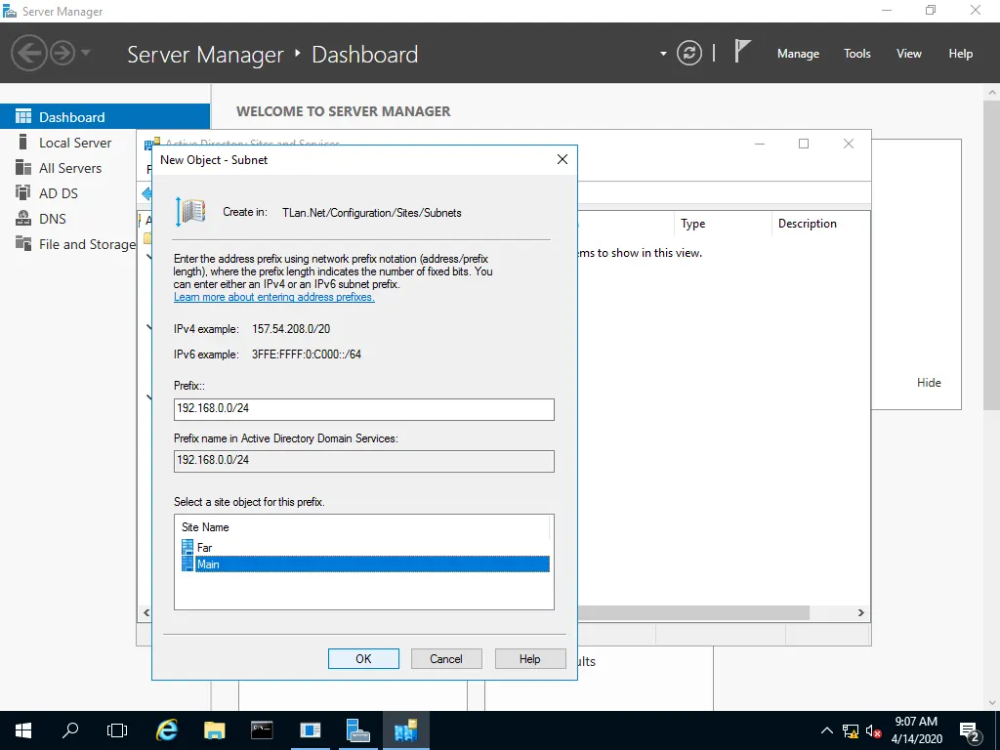Screen dimensions: 1000x750
Task: Open the DNS role page
Action: click(53, 219)
